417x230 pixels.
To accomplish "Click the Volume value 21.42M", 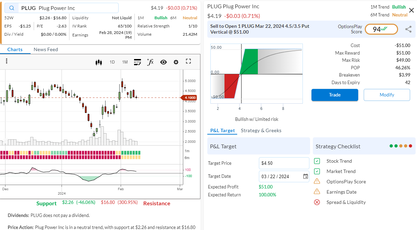I will (x=190, y=34).
